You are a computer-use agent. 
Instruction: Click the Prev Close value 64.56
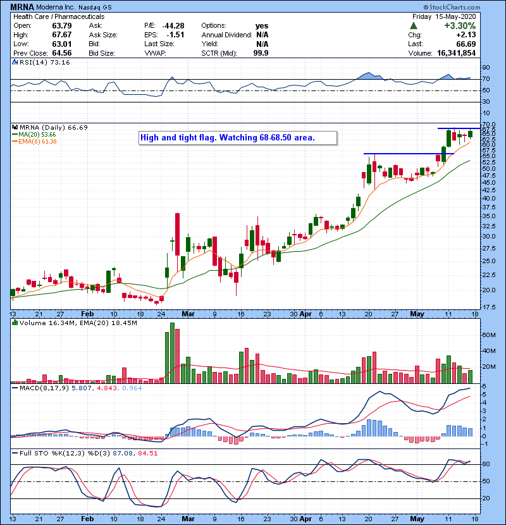tap(62, 53)
